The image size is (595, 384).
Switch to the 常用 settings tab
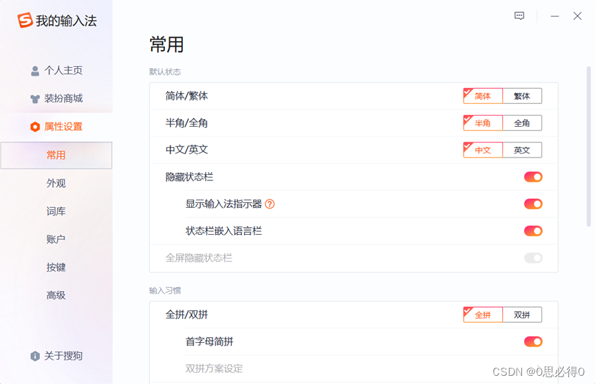click(x=56, y=155)
